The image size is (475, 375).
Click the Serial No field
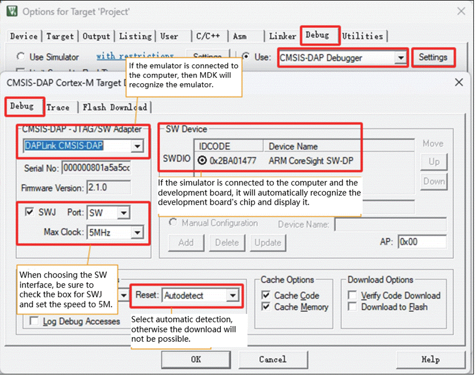pos(96,167)
